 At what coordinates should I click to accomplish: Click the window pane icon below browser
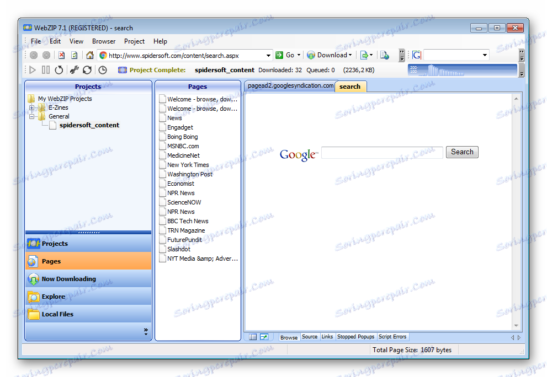[264, 337]
